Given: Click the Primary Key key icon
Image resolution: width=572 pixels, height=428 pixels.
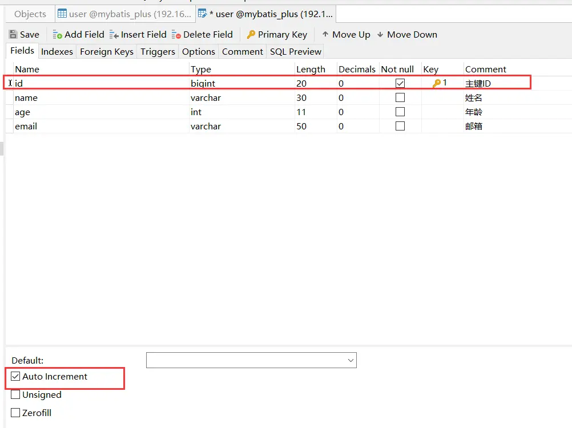Looking at the screenshot, I should [251, 35].
